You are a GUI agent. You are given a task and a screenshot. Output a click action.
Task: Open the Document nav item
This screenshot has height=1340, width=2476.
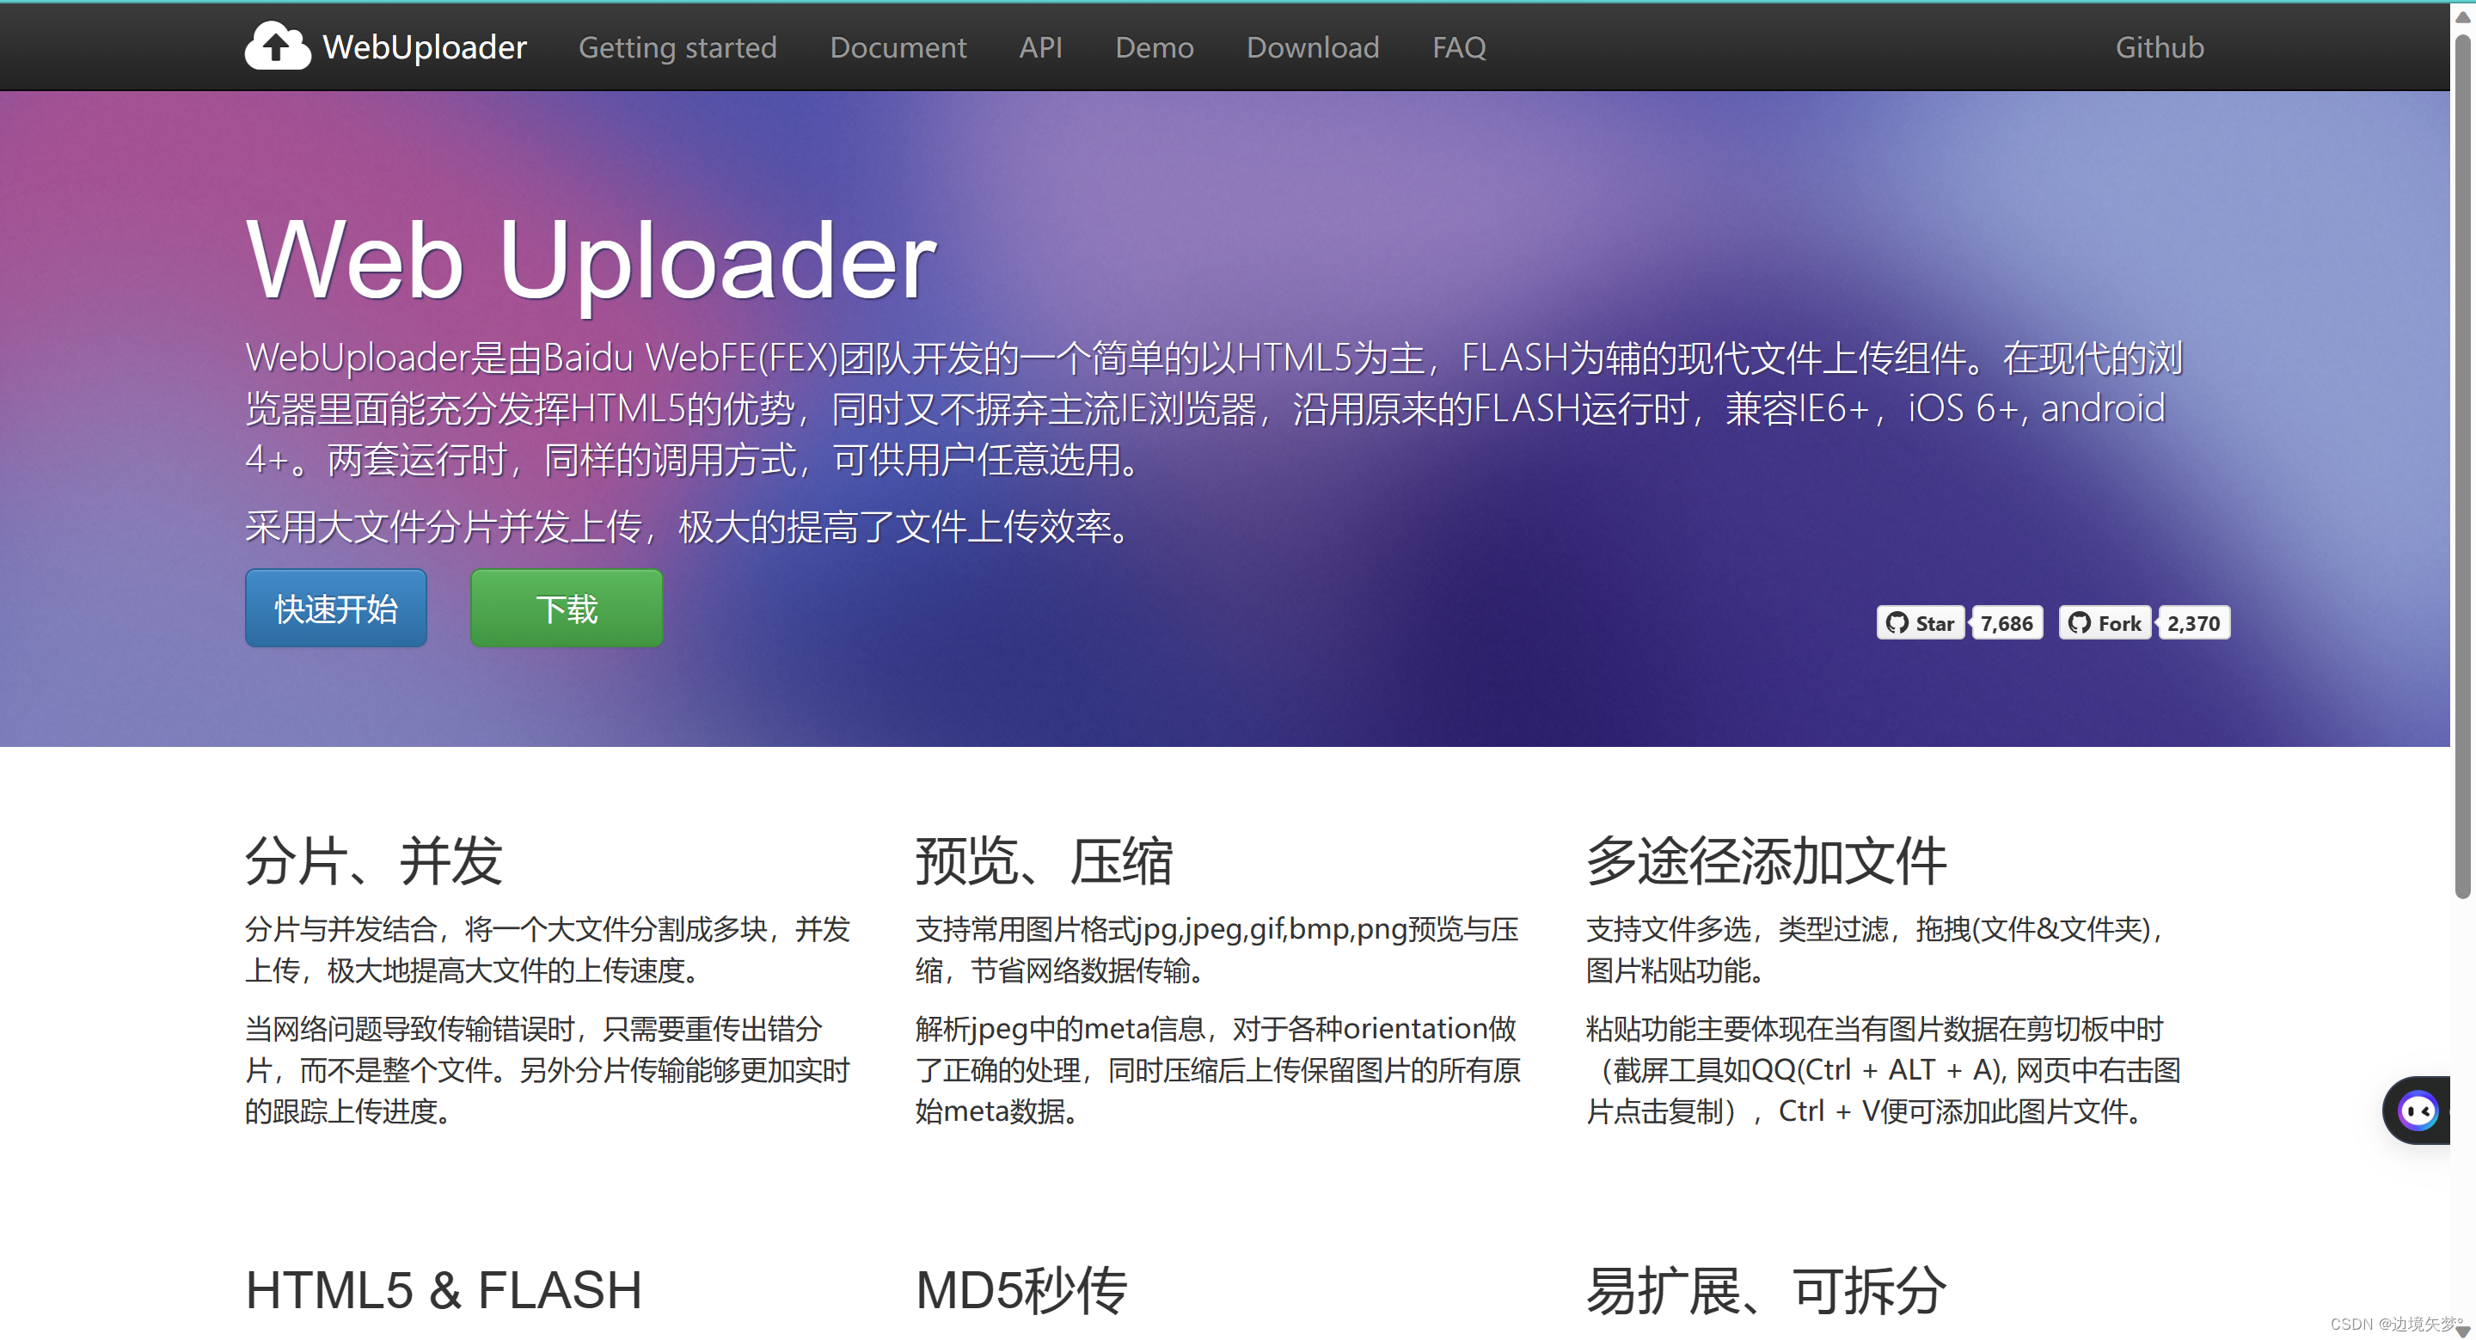(898, 47)
